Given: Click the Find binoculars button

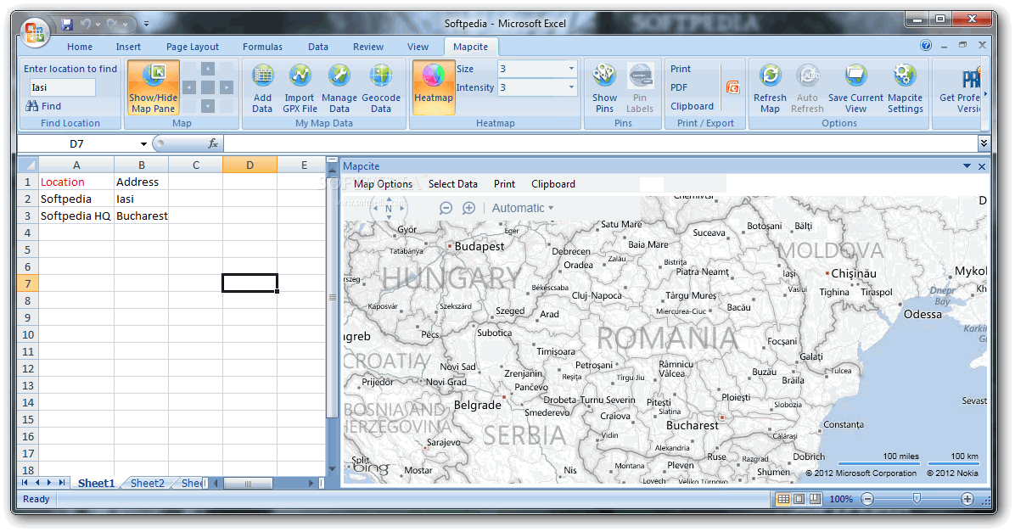Looking at the screenshot, I should coord(43,106).
